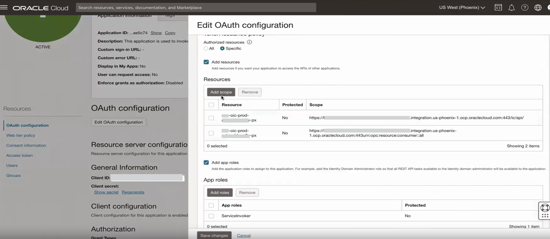Viewport: 550px width, 239px height.
Task: Open Groups in the Resources sidebar
Action: [x=13, y=175]
